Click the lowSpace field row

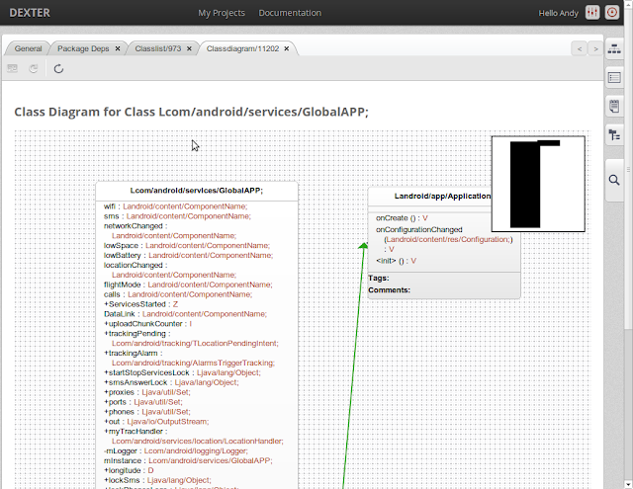187,245
